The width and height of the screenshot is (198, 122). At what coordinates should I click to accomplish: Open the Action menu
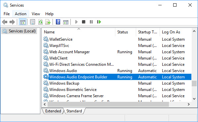(20, 14)
